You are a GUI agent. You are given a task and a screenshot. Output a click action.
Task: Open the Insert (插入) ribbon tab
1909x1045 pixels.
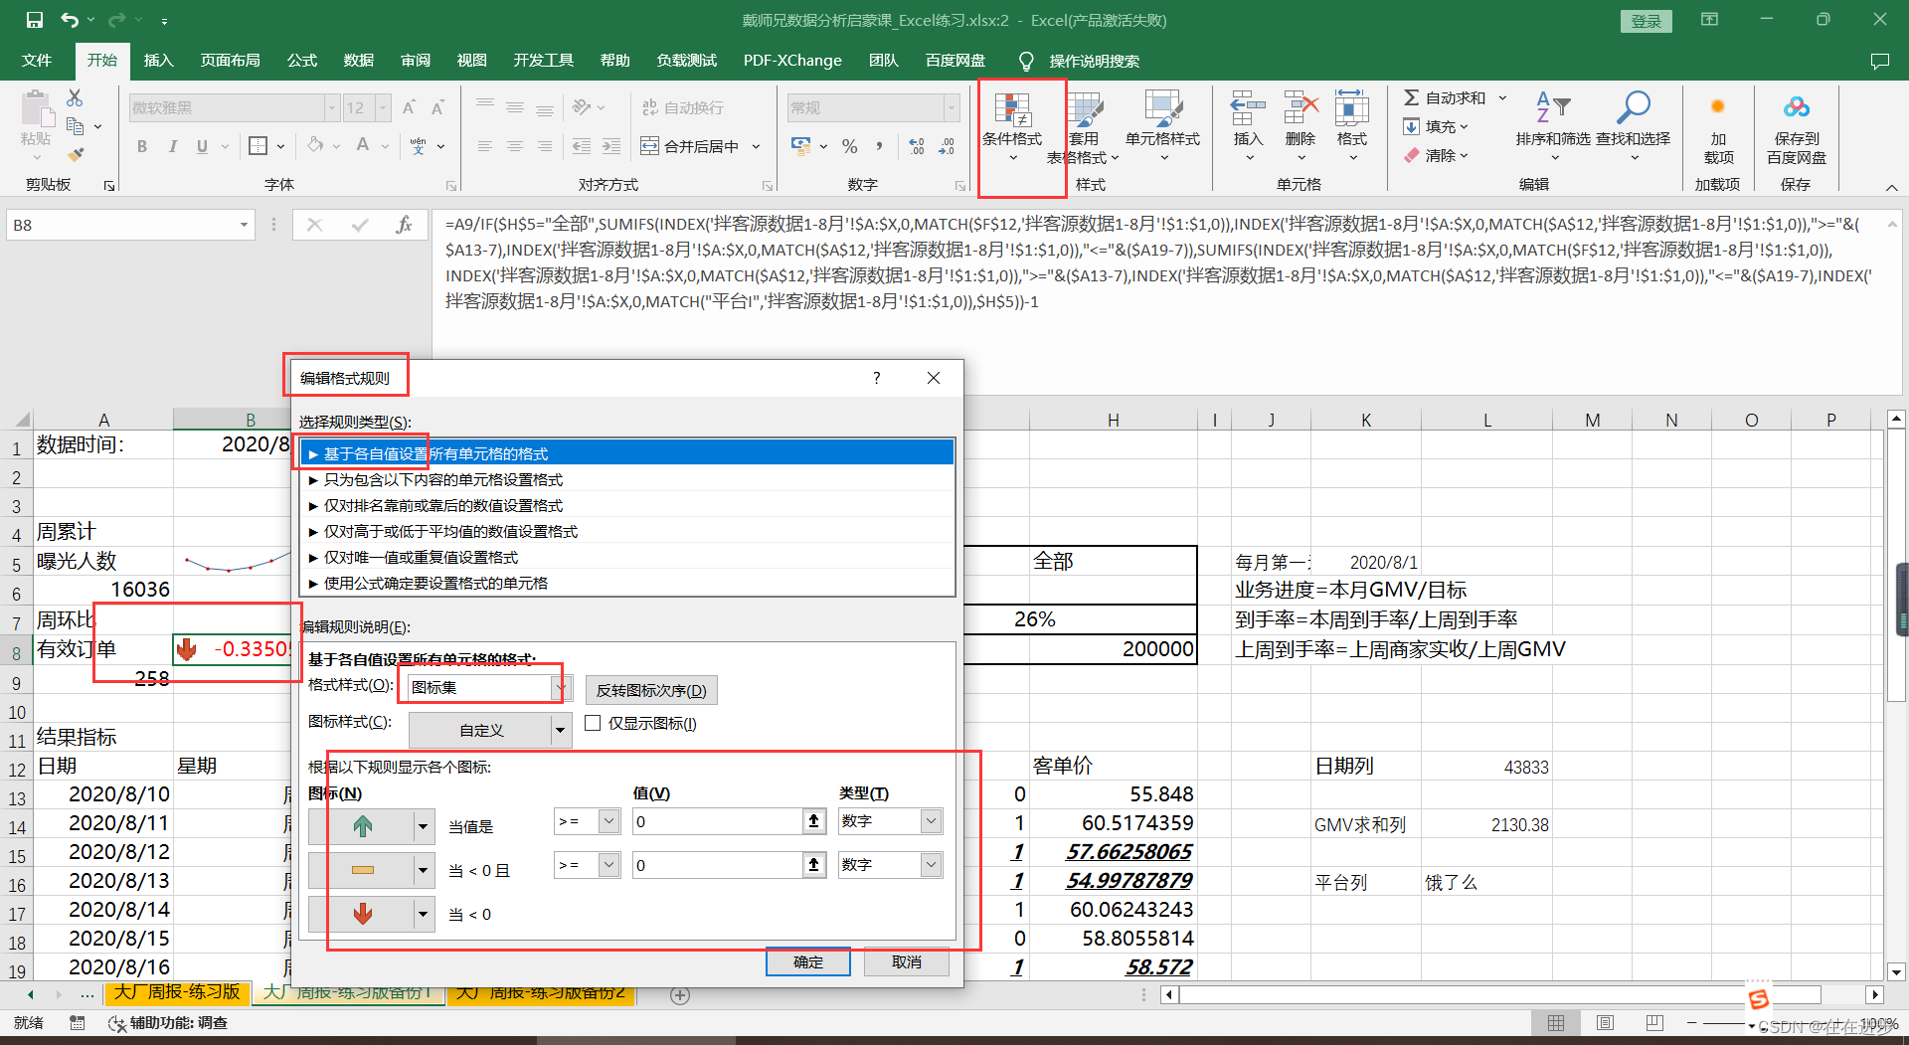pyautogui.click(x=158, y=61)
